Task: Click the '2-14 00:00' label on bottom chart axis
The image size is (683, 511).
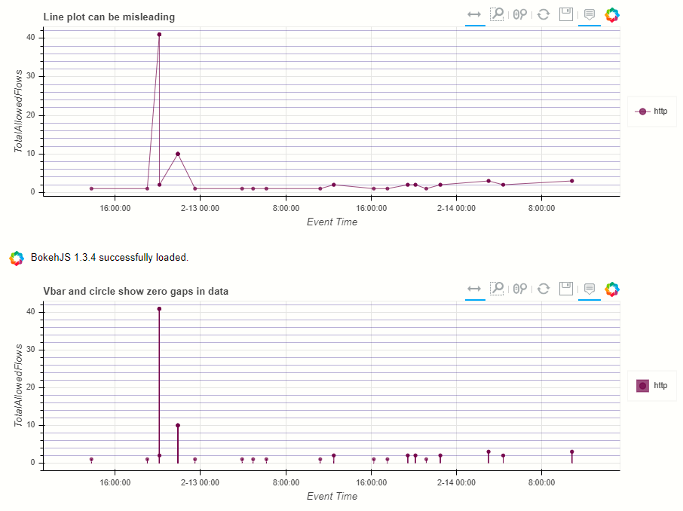Action: [x=456, y=482]
